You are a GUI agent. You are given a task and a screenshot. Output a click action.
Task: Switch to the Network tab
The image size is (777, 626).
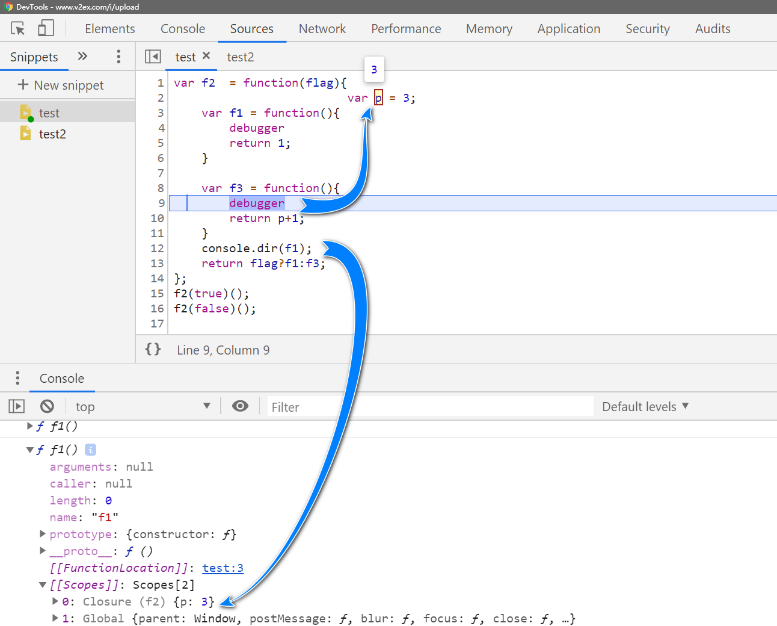click(x=322, y=29)
